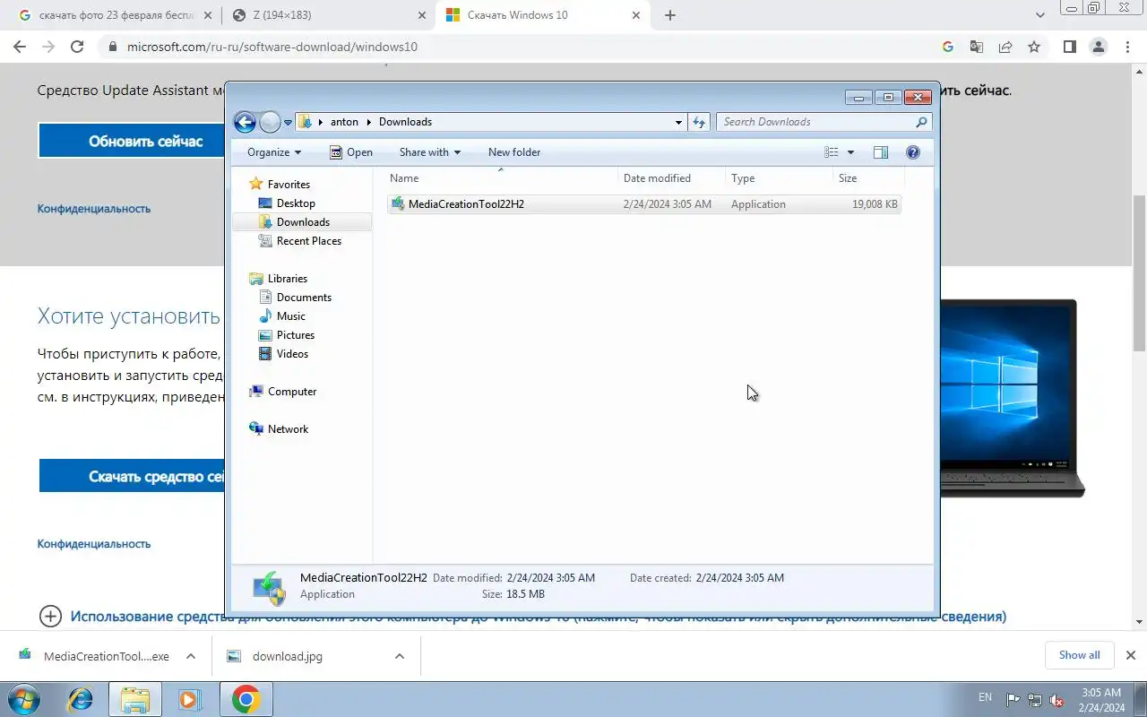Click the muted volume tray icon

click(x=1056, y=700)
